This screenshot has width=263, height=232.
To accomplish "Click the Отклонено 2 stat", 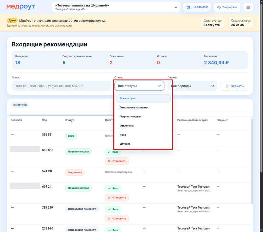I will click(130, 60).
